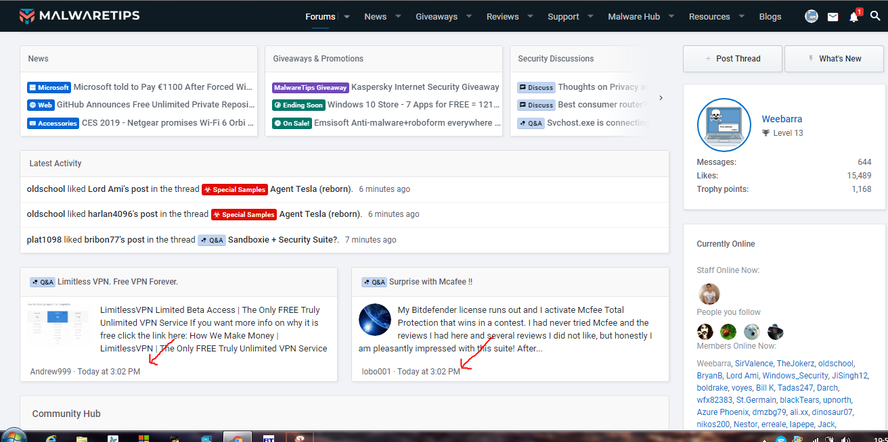The height and width of the screenshot is (442, 888).
Task: Open SirValence in Members Online list
Action: pyautogui.click(x=753, y=364)
